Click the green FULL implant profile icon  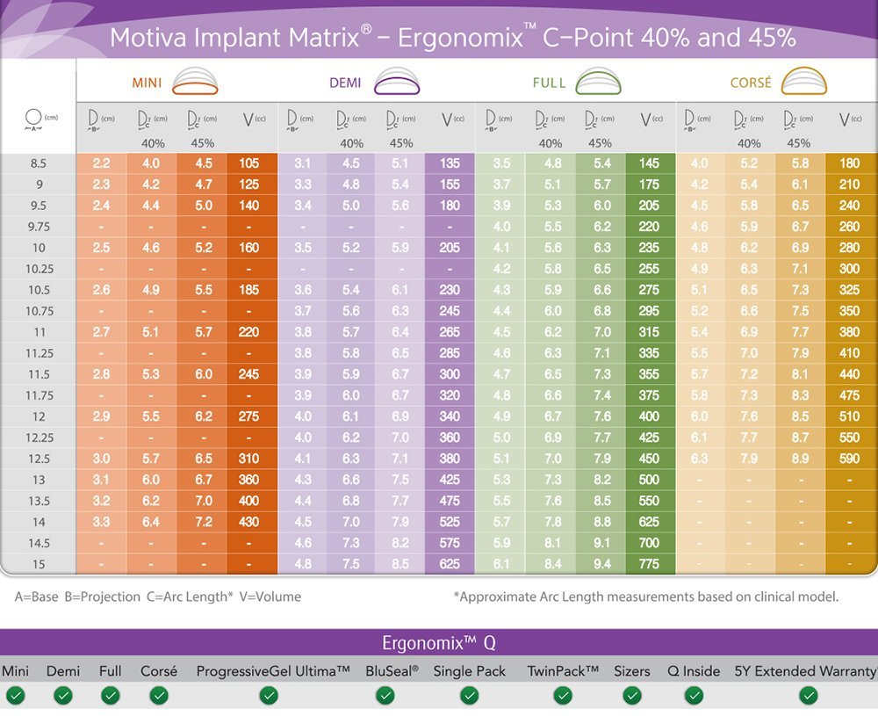pos(598,83)
